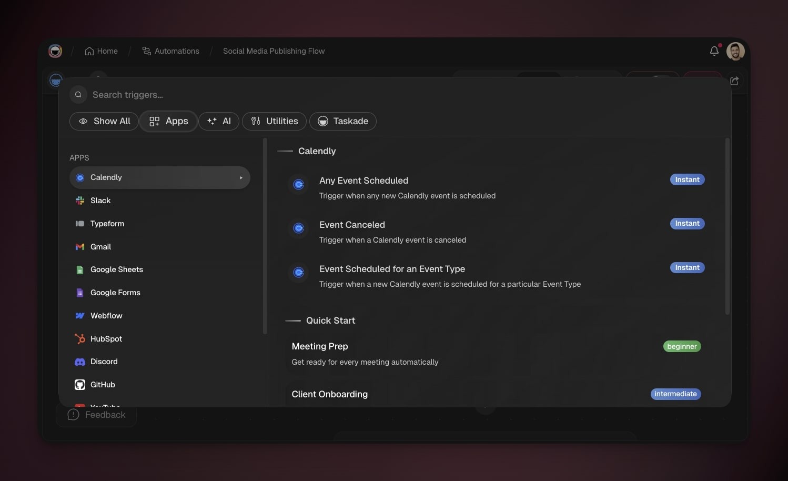Toggle the Show All filter

coord(104,121)
